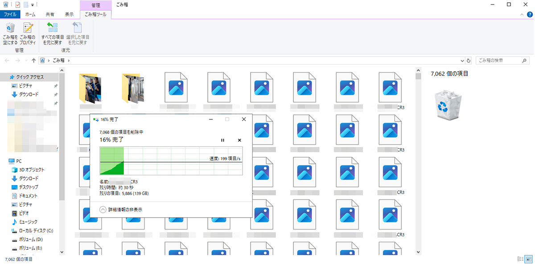Viewport: 535px width, 267px height.
Task: Open the ファイル menu tab
Action: point(10,14)
